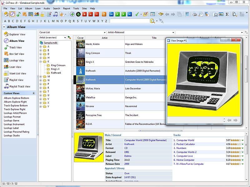
Task: Click the green plus circle add icon
Action: point(72,14)
